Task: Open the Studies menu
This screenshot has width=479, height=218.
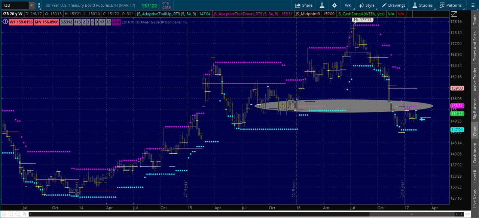Action: [x=422, y=5]
